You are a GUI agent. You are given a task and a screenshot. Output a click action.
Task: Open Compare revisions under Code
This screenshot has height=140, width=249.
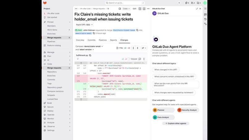tap(57, 91)
